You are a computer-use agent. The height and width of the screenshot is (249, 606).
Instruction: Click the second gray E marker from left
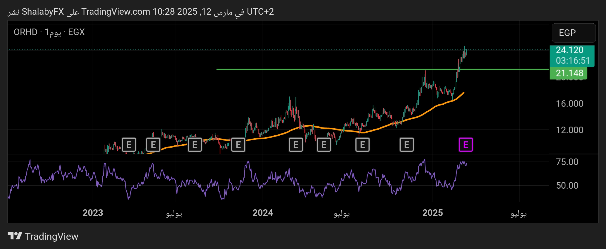pos(153,145)
